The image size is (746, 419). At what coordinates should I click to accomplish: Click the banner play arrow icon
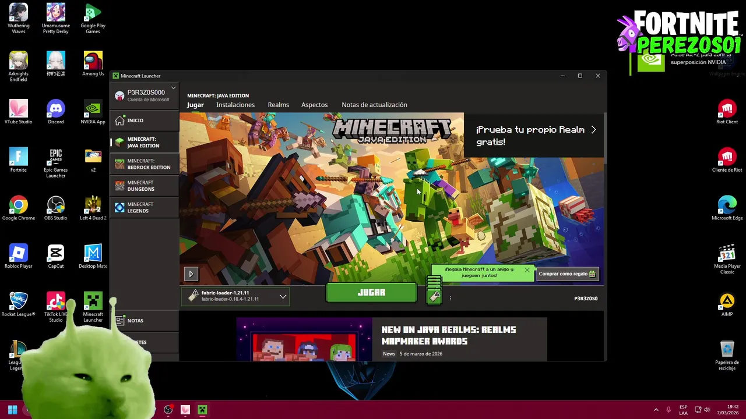pos(191,274)
